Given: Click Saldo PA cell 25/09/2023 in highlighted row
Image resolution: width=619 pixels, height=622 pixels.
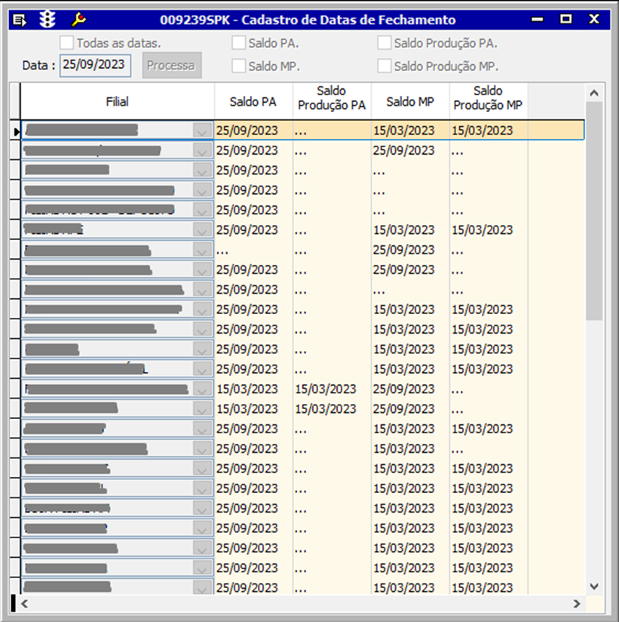Looking at the screenshot, I should tap(253, 131).
